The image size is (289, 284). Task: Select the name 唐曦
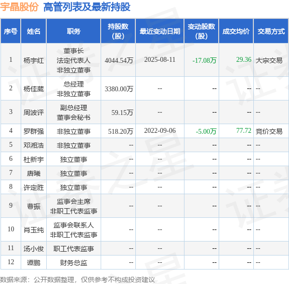34,173
